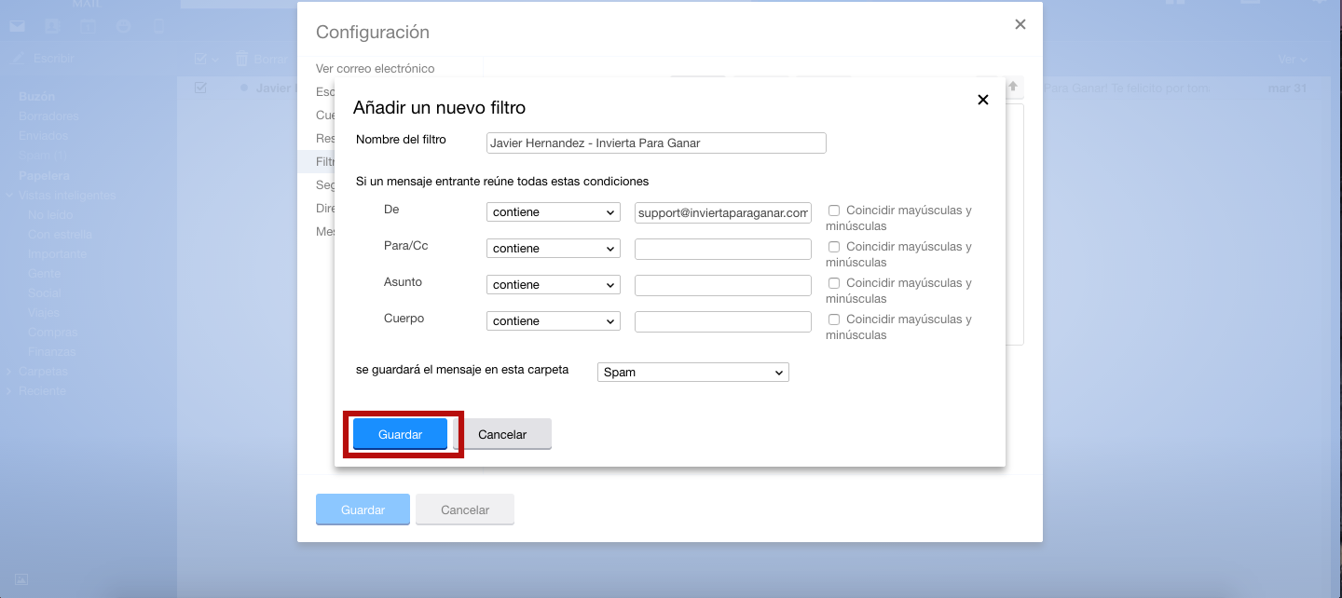Check case matching box for Asunto
Screen dimensions: 1342x598
click(x=834, y=283)
